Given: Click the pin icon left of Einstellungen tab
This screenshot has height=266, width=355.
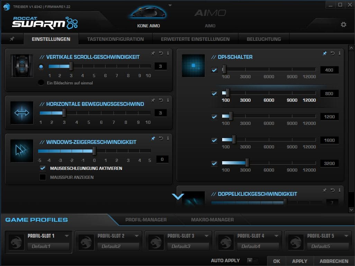Looking at the screenshot, I should tap(12, 39).
